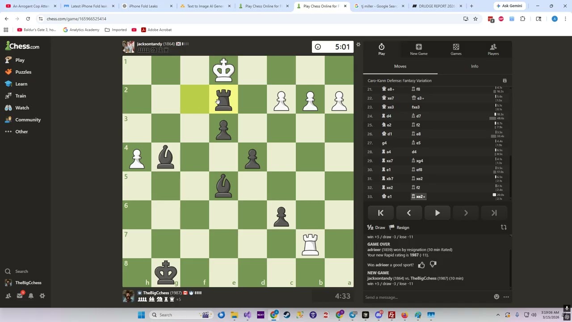Click jacksontandy's avatar above the board
The width and height of the screenshot is (572, 322).
[128, 47]
